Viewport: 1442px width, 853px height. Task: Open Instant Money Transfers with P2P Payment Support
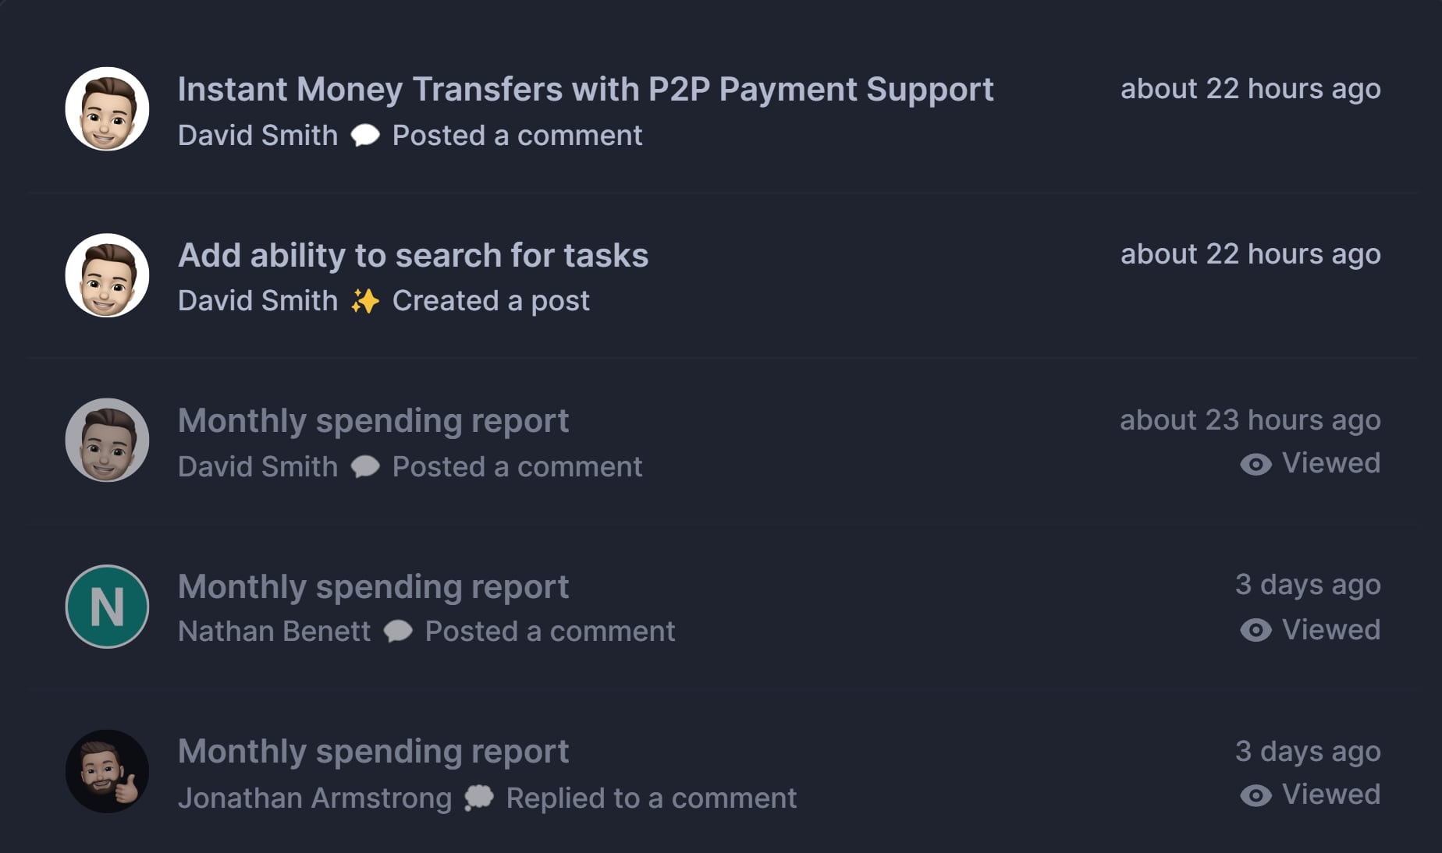point(585,90)
